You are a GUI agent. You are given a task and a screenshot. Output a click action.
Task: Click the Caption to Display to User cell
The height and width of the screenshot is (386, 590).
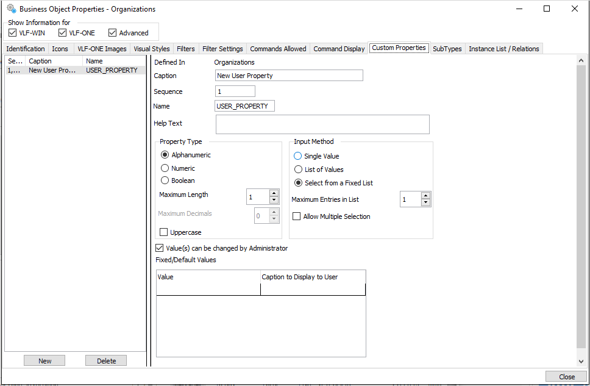pos(313,289)
